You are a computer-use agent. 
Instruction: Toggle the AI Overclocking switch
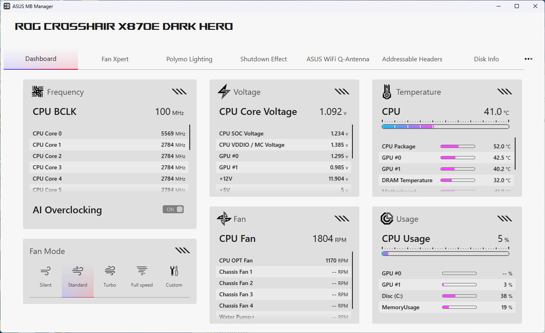click(173, 209)
